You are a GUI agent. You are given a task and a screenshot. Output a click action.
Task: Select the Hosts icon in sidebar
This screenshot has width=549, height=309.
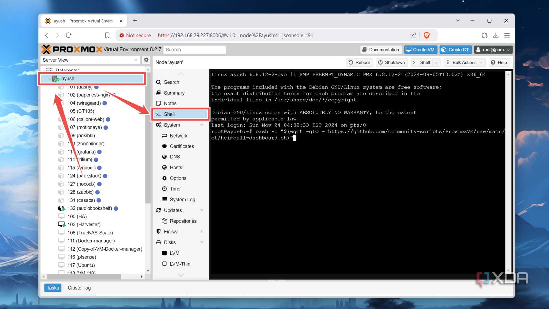(165, 167)
